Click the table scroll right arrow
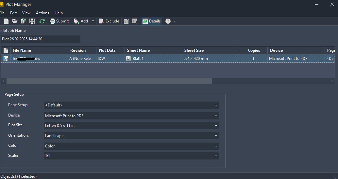Viewport: 338px width, 179px height. coord(332,81)
